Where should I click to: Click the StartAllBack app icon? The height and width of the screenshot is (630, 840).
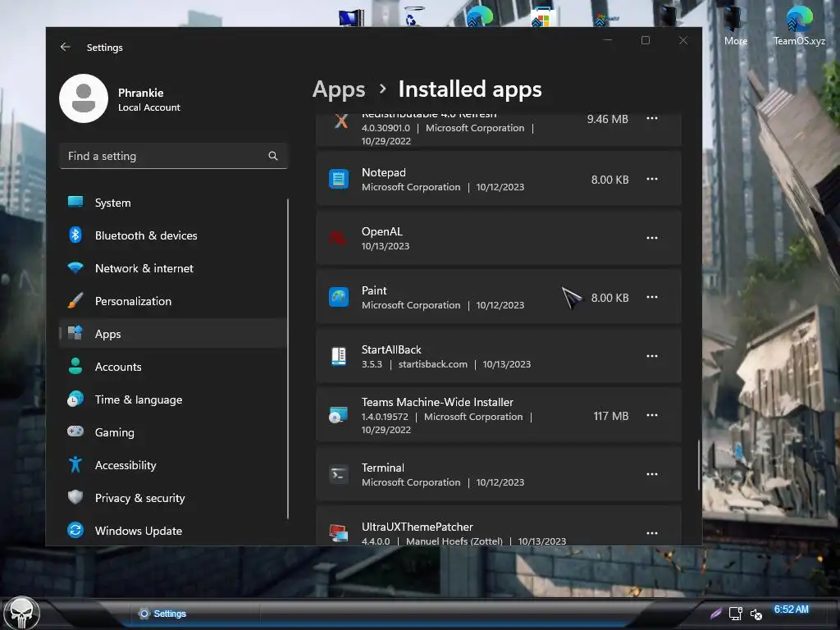(339, 356)
